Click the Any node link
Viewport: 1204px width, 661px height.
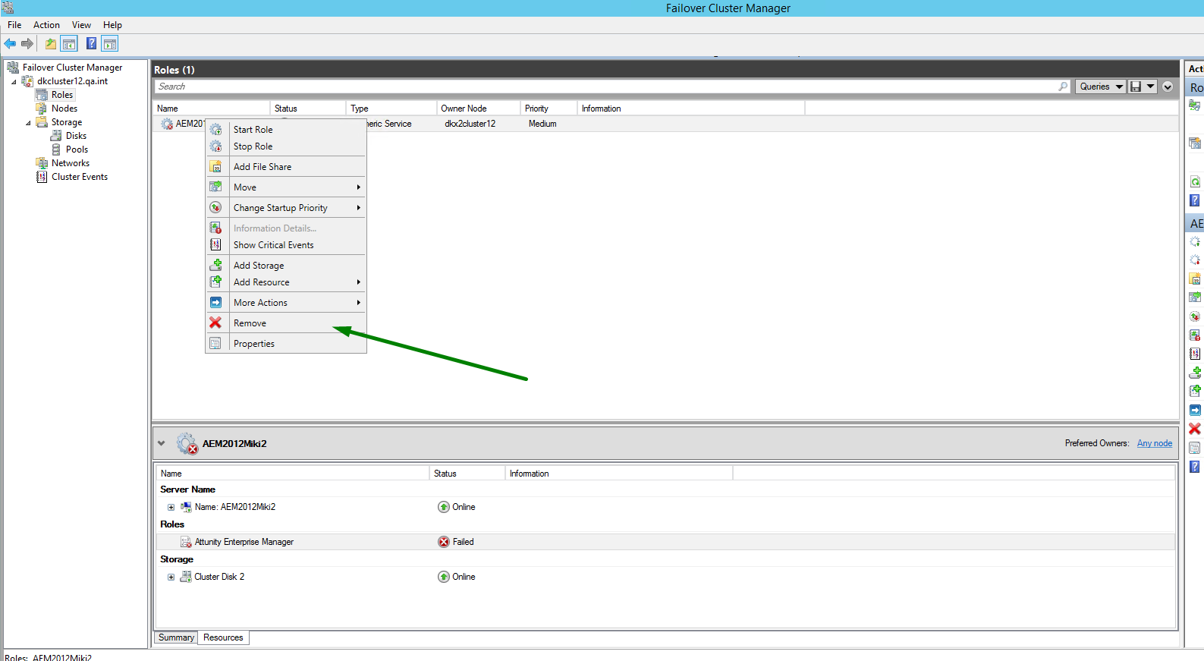point(1154,443)
